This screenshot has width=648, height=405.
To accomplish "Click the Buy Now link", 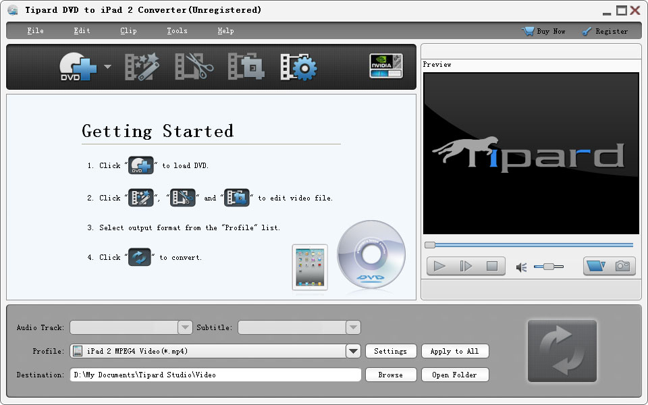I will (x=551, y=31).
